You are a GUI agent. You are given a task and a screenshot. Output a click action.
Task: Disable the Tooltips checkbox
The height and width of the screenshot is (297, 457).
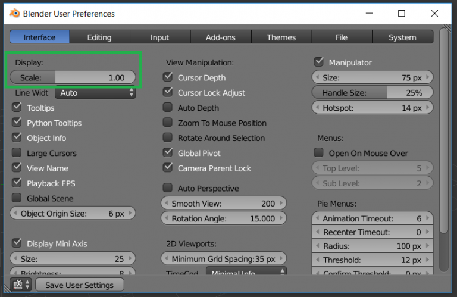(x=17, y=107)
